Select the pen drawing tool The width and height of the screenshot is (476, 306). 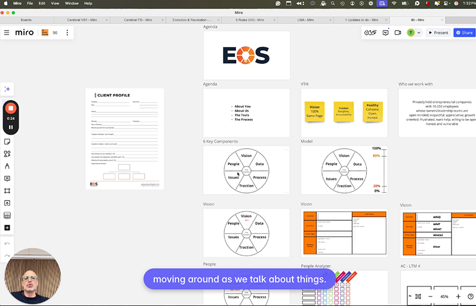tap(7, 166)
